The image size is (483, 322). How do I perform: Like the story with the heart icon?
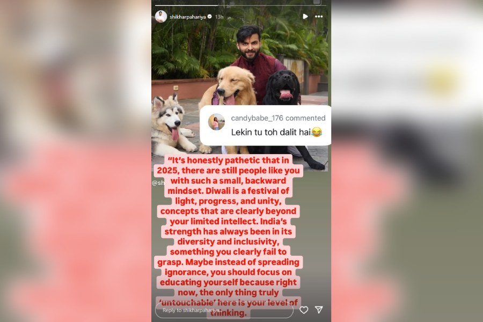(304, 310)
